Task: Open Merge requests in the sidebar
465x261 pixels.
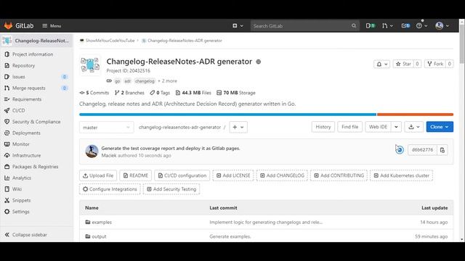Action: tap(29, 88)
